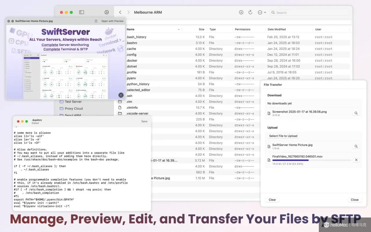Click the folder icon next to .vscode-server
This screenshot has height=232, width=371.
(x=120, y=113)
